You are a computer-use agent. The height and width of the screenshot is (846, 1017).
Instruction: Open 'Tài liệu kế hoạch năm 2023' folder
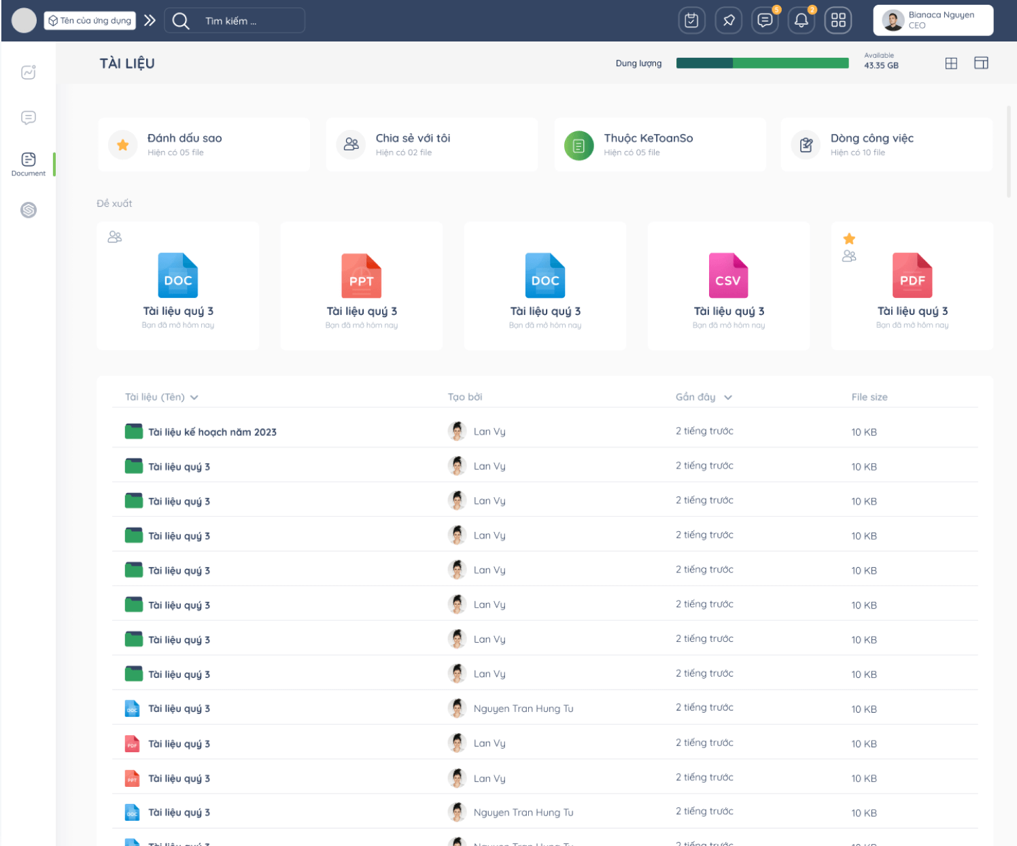click(214, 431)
